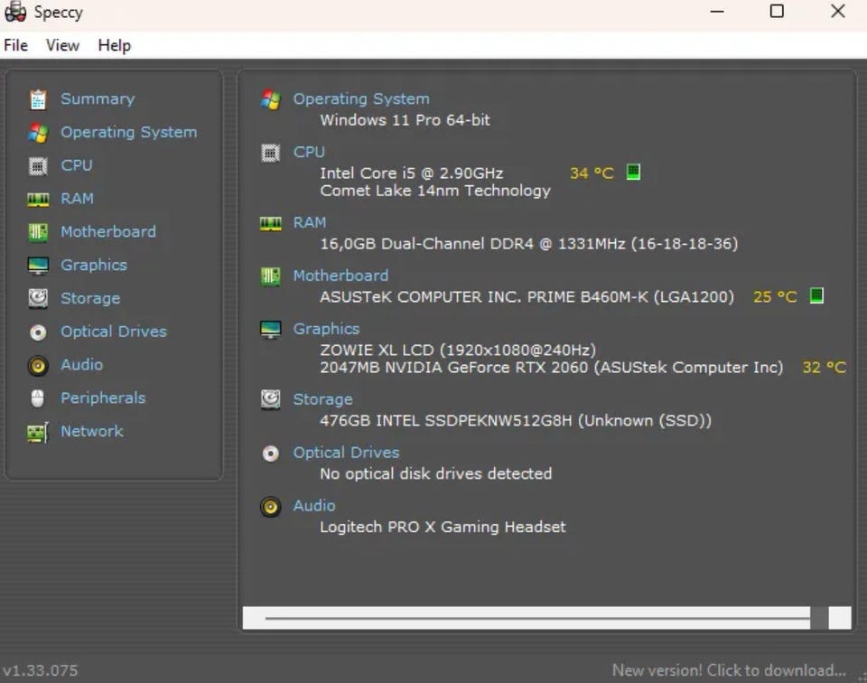Viewport: 867px width, 683px height.
Task: Click 'Windows 11 Pro 64-bit' text
Action: [405, 120]
